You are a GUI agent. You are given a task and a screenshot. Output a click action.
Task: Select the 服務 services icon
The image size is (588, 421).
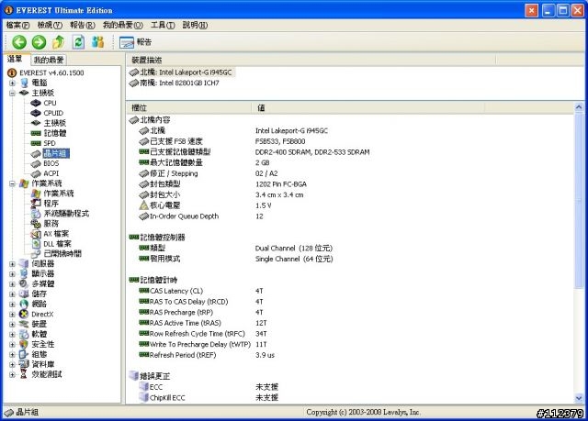[x=36, y=224]
